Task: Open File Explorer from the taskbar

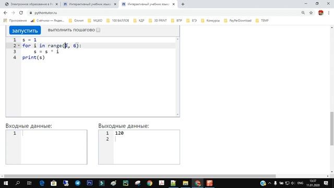Action: (x=186, y=183)
